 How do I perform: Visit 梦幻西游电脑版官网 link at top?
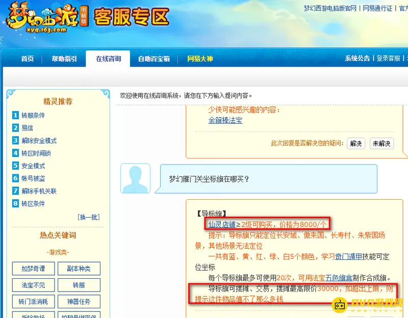point(330,8)
